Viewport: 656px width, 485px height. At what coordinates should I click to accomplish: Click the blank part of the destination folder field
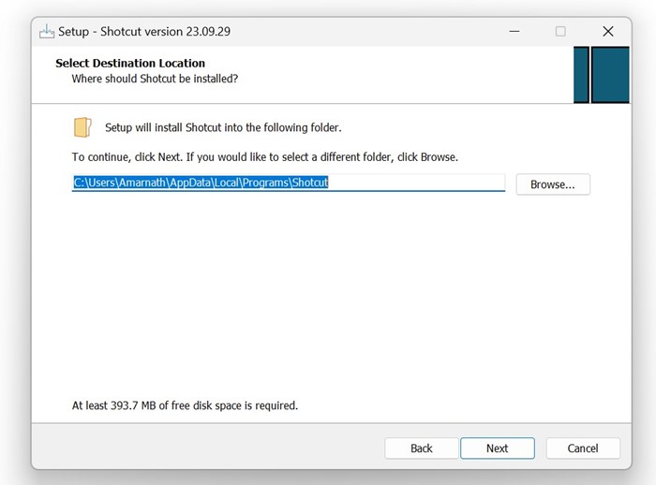pyautogui.click(x=416, y=183)
